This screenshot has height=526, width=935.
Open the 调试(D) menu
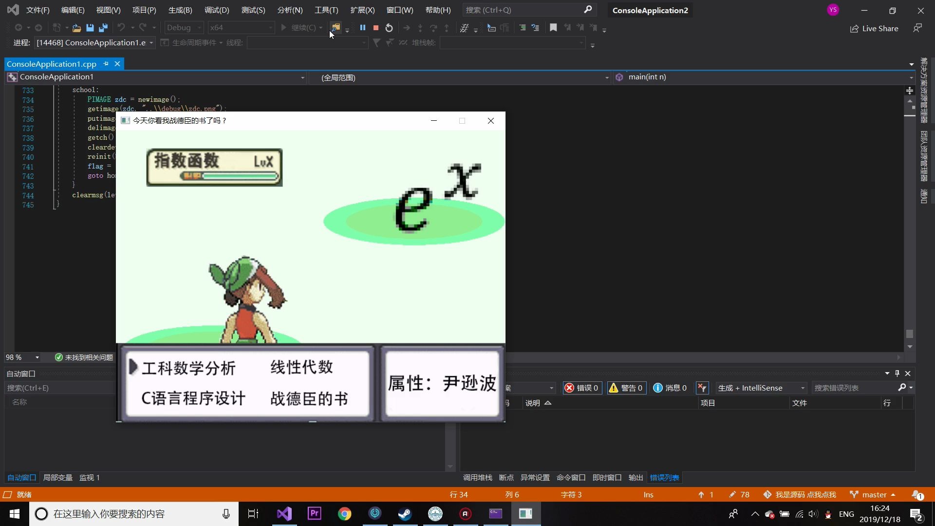click(x=216, y=10)
